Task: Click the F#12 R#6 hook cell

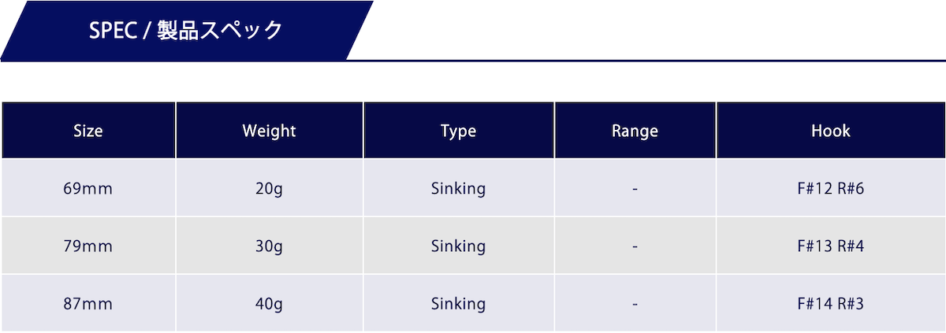Action: pyautogui.click(x=831, y=189)
